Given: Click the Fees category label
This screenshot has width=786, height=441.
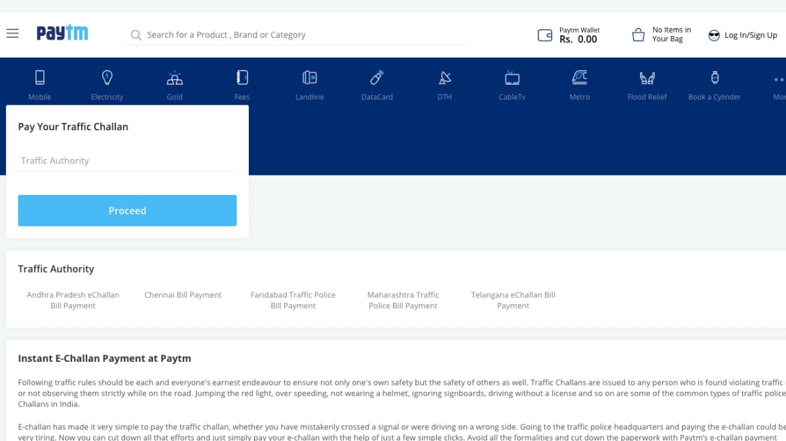Looking at the screenshot, I should [x=242, y=97].
